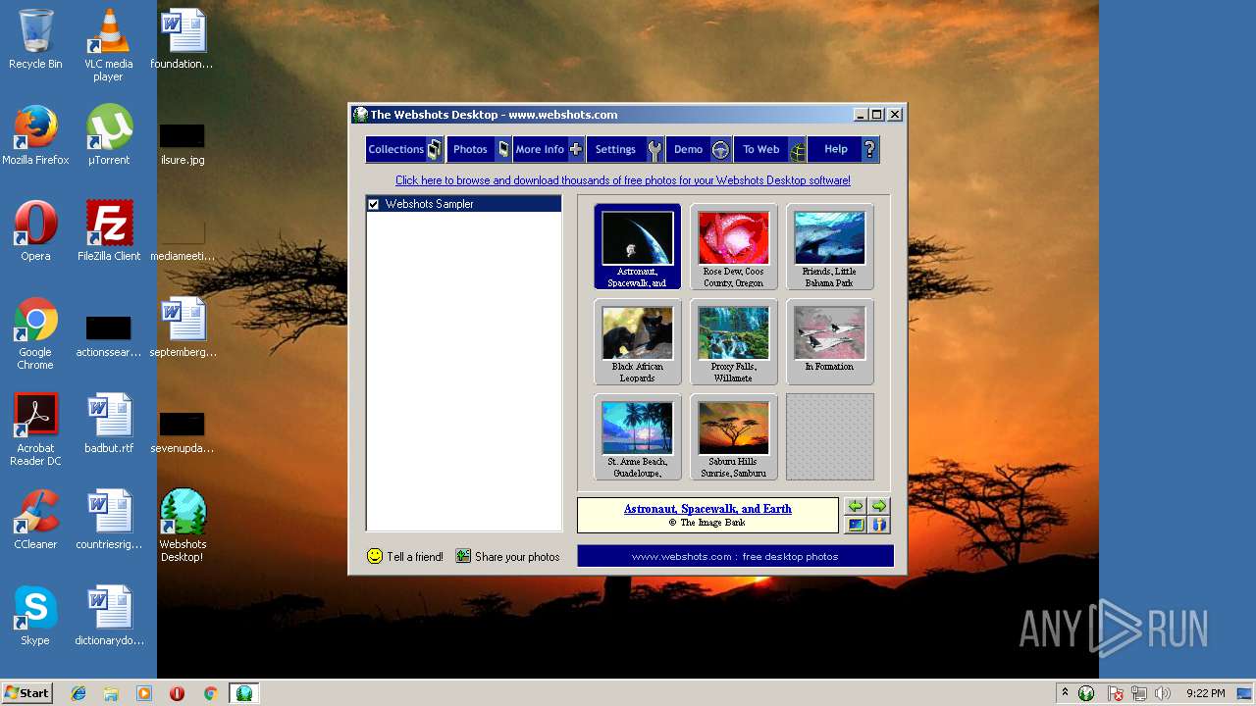This screenshot has height=706, width=1256.
Task: Select the Friends, Little Bahama Bank thumbnail
Action: click(829, 246)
